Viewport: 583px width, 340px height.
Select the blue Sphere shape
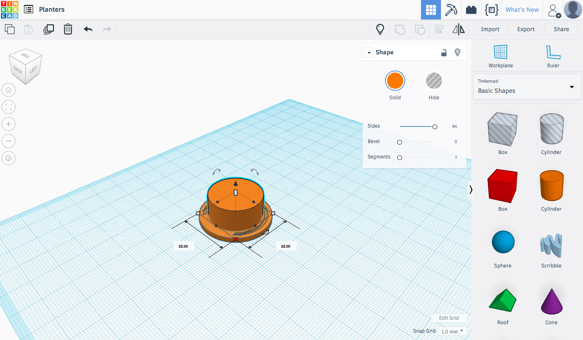pyautogui.click(x=503, y=242)
